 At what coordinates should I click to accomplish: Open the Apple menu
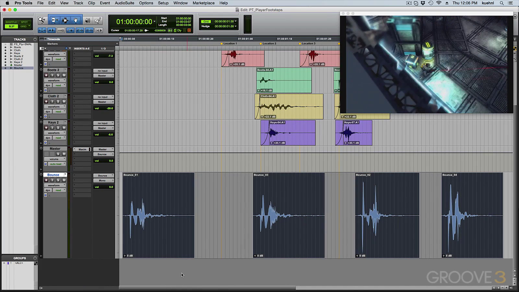pyautogui.click(x=7, y=3)
